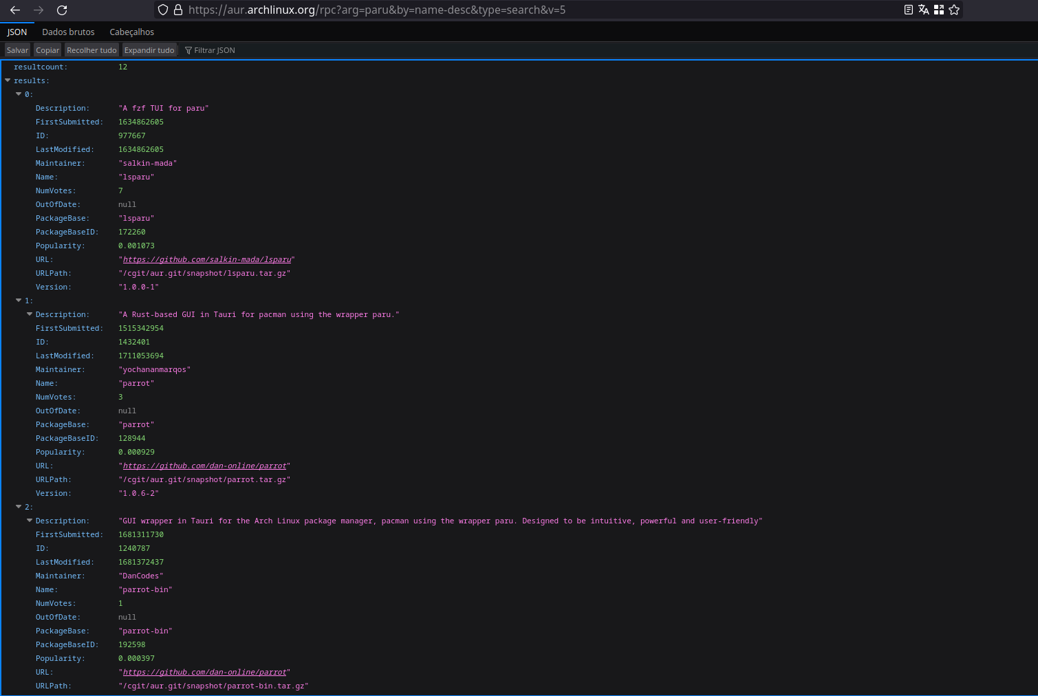Select the popularity value 0.000929
Image resolution: width=1038 pixels, height=696 pixels.
pyautogui.click(x=136, y=452)
